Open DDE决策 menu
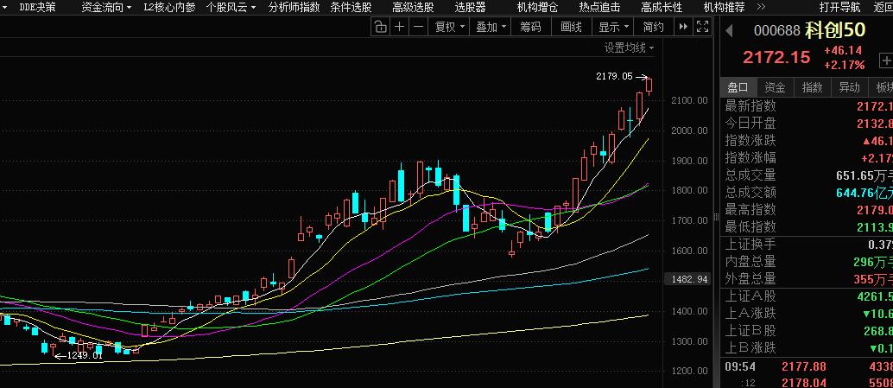 click(x=37, y=8)
